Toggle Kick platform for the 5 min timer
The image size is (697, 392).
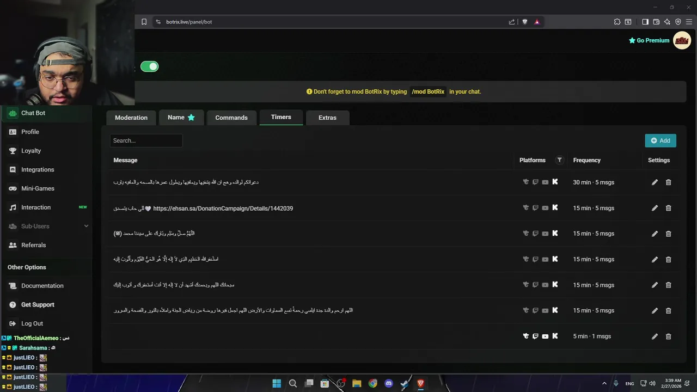tap(555, 336)
